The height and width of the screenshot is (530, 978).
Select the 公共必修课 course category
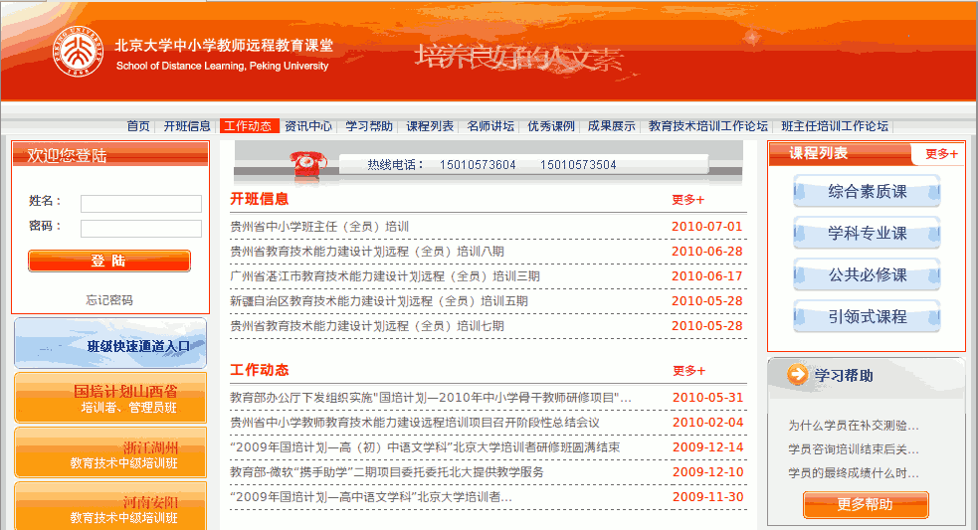click(x=867, y=274)
